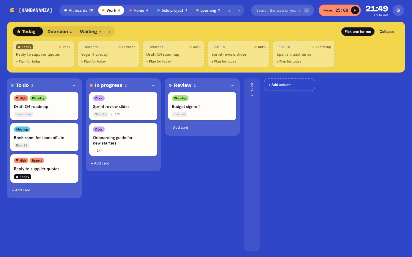
Task: Open the In progress column options menu
Action: 154,85
